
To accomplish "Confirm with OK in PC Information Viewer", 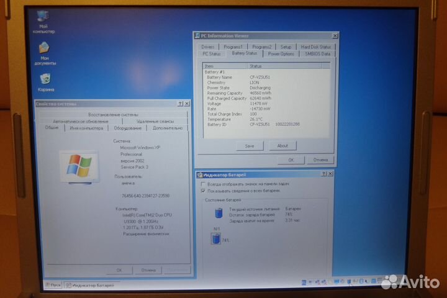I will [291, 160].
